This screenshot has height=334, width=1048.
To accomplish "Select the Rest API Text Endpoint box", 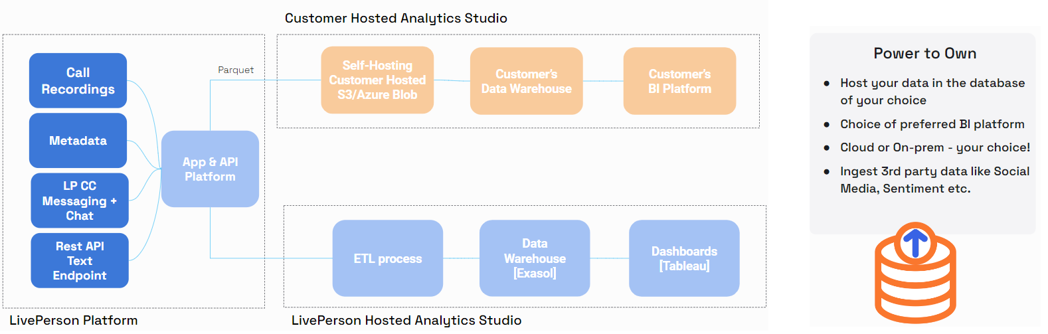I will (80, 260).
